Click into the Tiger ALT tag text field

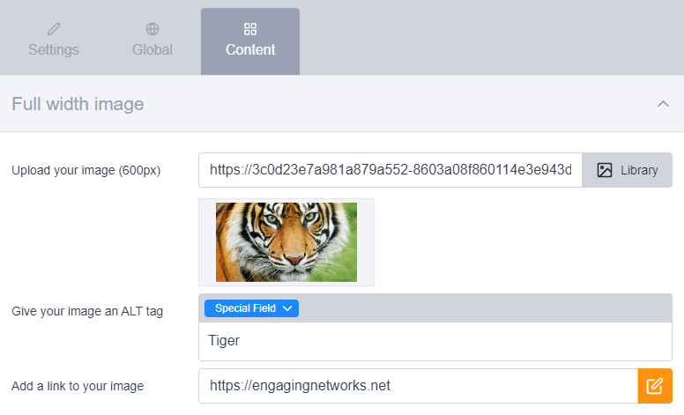pos(435,341)
